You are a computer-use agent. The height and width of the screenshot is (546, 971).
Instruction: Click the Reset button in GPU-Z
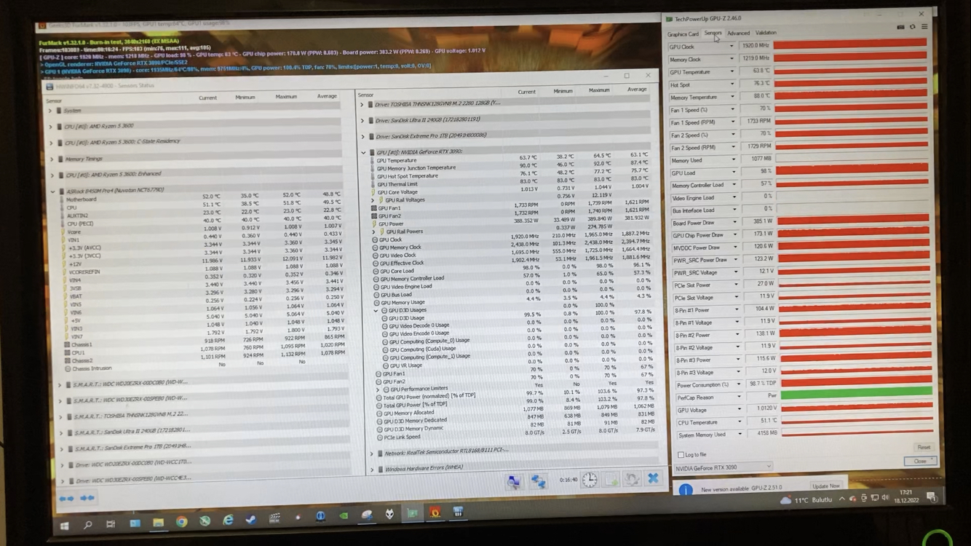tap(923, 448)
